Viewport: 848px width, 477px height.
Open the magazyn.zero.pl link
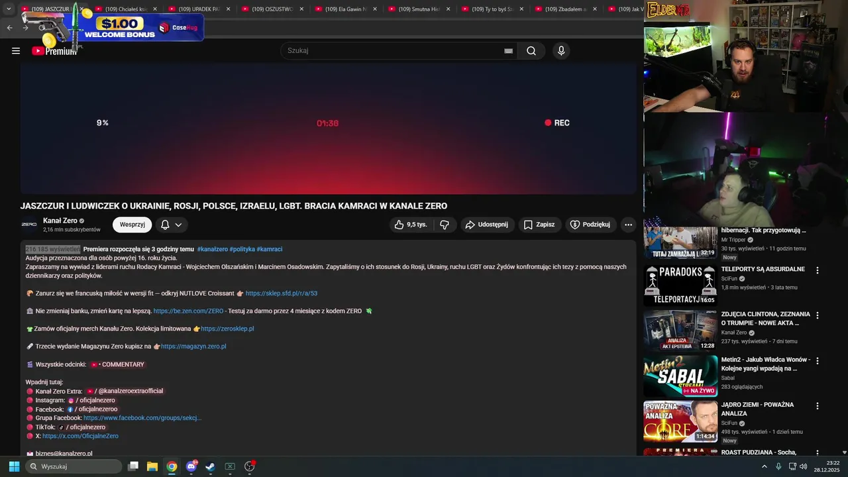pos(193,346)
